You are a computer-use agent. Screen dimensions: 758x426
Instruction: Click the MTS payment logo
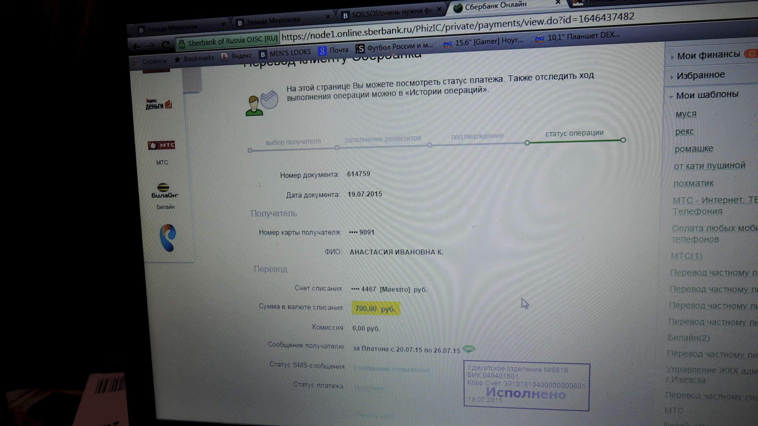click(161, 146)
